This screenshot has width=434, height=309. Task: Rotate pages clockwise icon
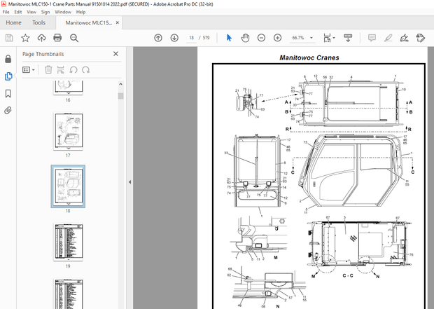86,69
